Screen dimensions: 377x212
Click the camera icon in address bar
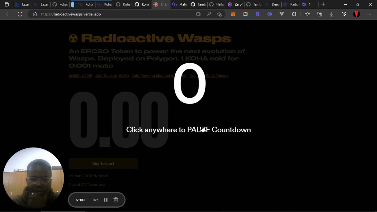click(199, 14)
